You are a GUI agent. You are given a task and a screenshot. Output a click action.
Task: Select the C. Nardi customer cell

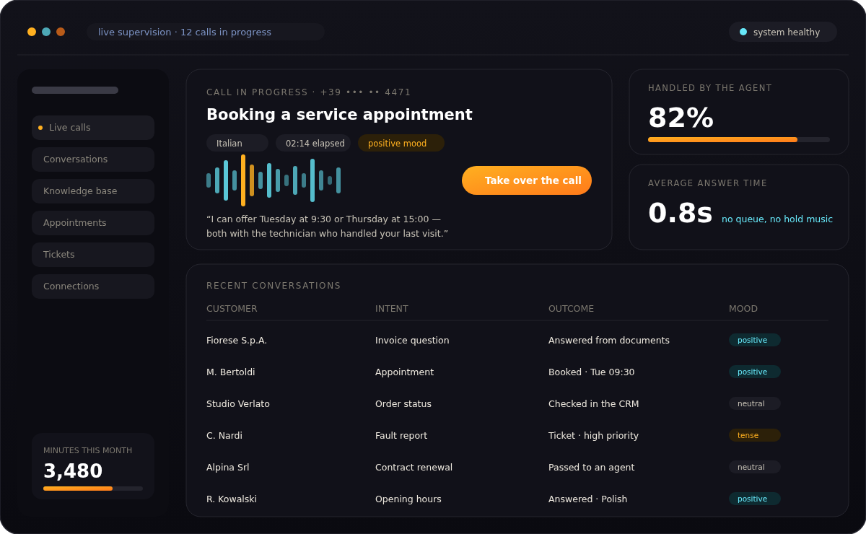point(224,436)
